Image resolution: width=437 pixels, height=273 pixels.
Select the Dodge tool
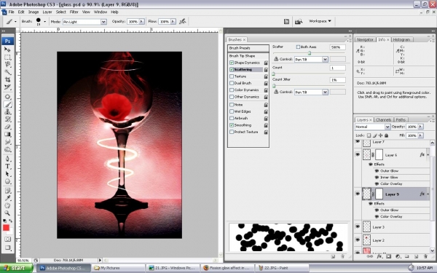pos(7,149)
